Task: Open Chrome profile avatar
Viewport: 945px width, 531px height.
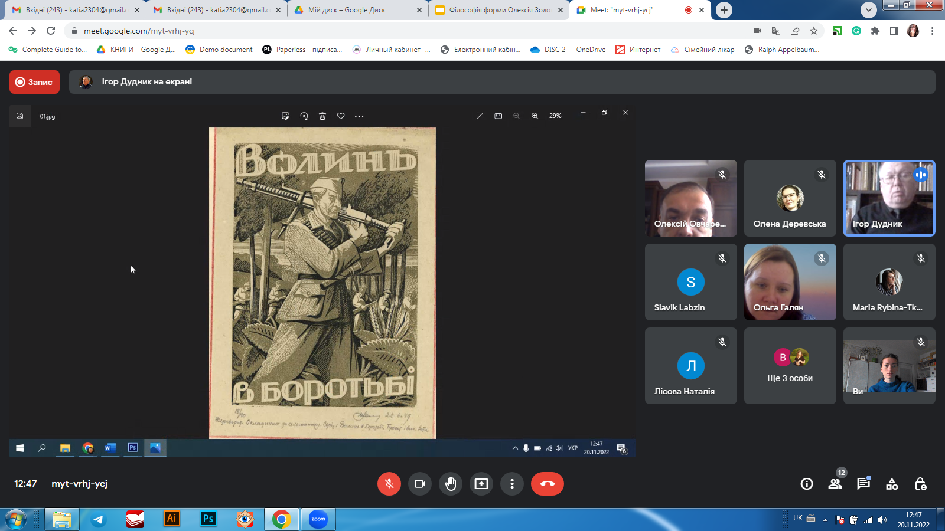Action: pyautogui.click(x=913, y=31)
